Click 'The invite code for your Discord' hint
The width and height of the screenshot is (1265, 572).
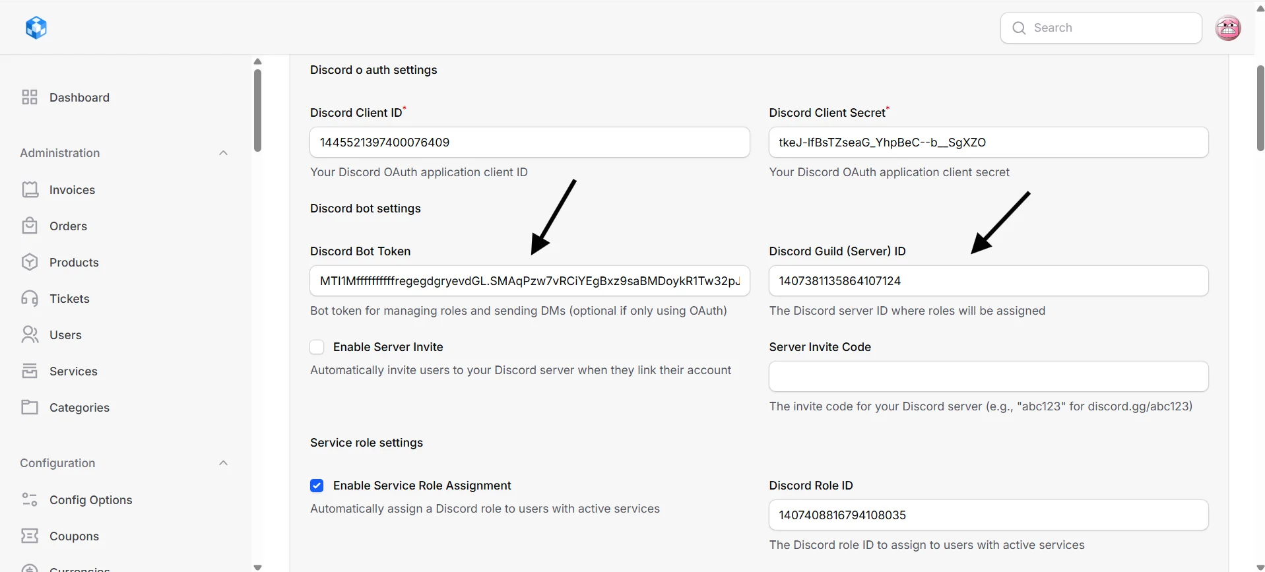[x=981, y=406]
